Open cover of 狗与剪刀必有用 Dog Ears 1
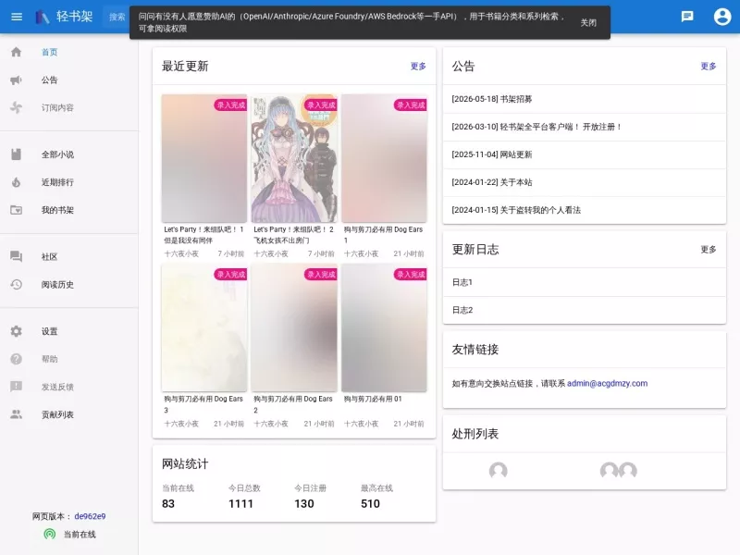This screenshot has width=740, height=555. 384,158
